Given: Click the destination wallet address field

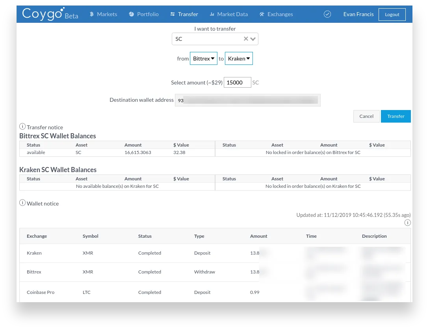Looking at the screenshot, I should [248, 100].
